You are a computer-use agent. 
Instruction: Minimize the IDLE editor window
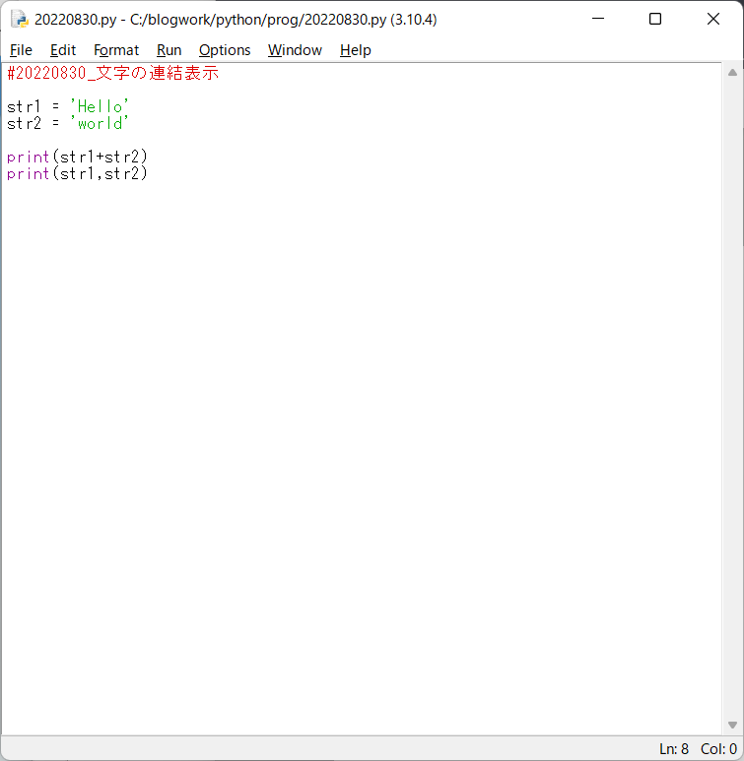[x=598, y=19]
